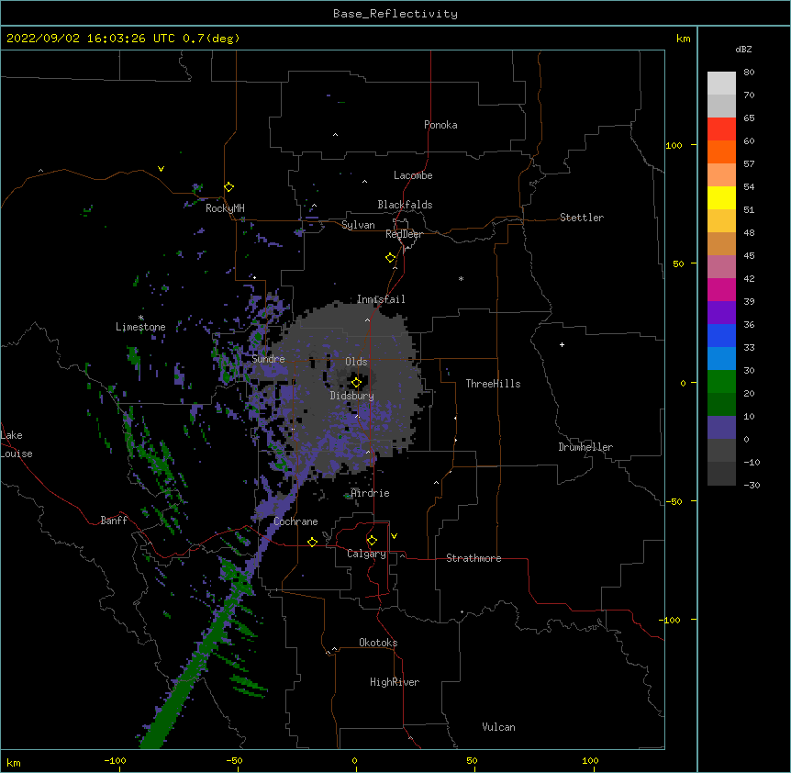791x773 pixels.
Task: Select the magenta 42 dBZ legend swatch
Action: (721, 289)
